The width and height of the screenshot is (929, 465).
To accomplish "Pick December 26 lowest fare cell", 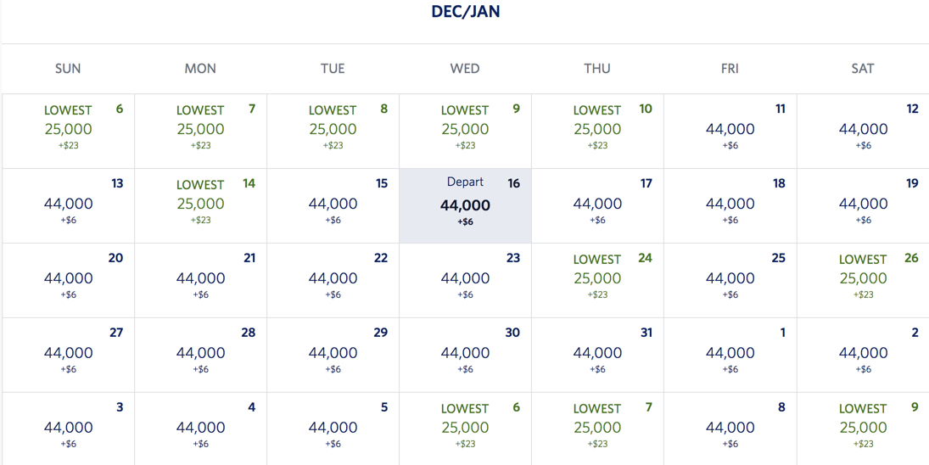I will click(863, 280).
